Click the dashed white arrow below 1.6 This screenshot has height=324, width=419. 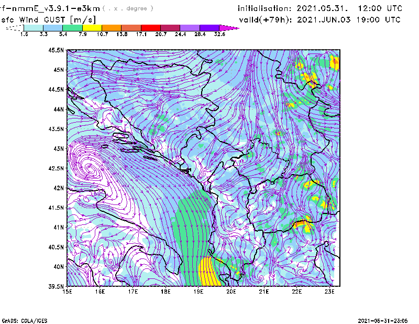(x=15, y=28)
